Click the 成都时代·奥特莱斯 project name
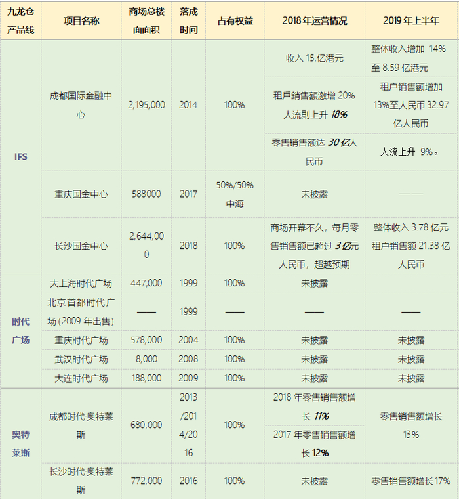459x499 pixels. click(x=81, y=425)
